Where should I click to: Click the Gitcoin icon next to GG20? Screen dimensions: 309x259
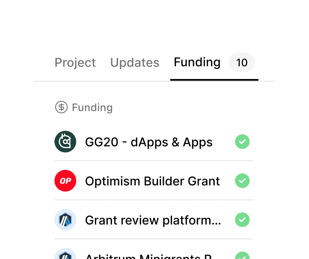65,141
